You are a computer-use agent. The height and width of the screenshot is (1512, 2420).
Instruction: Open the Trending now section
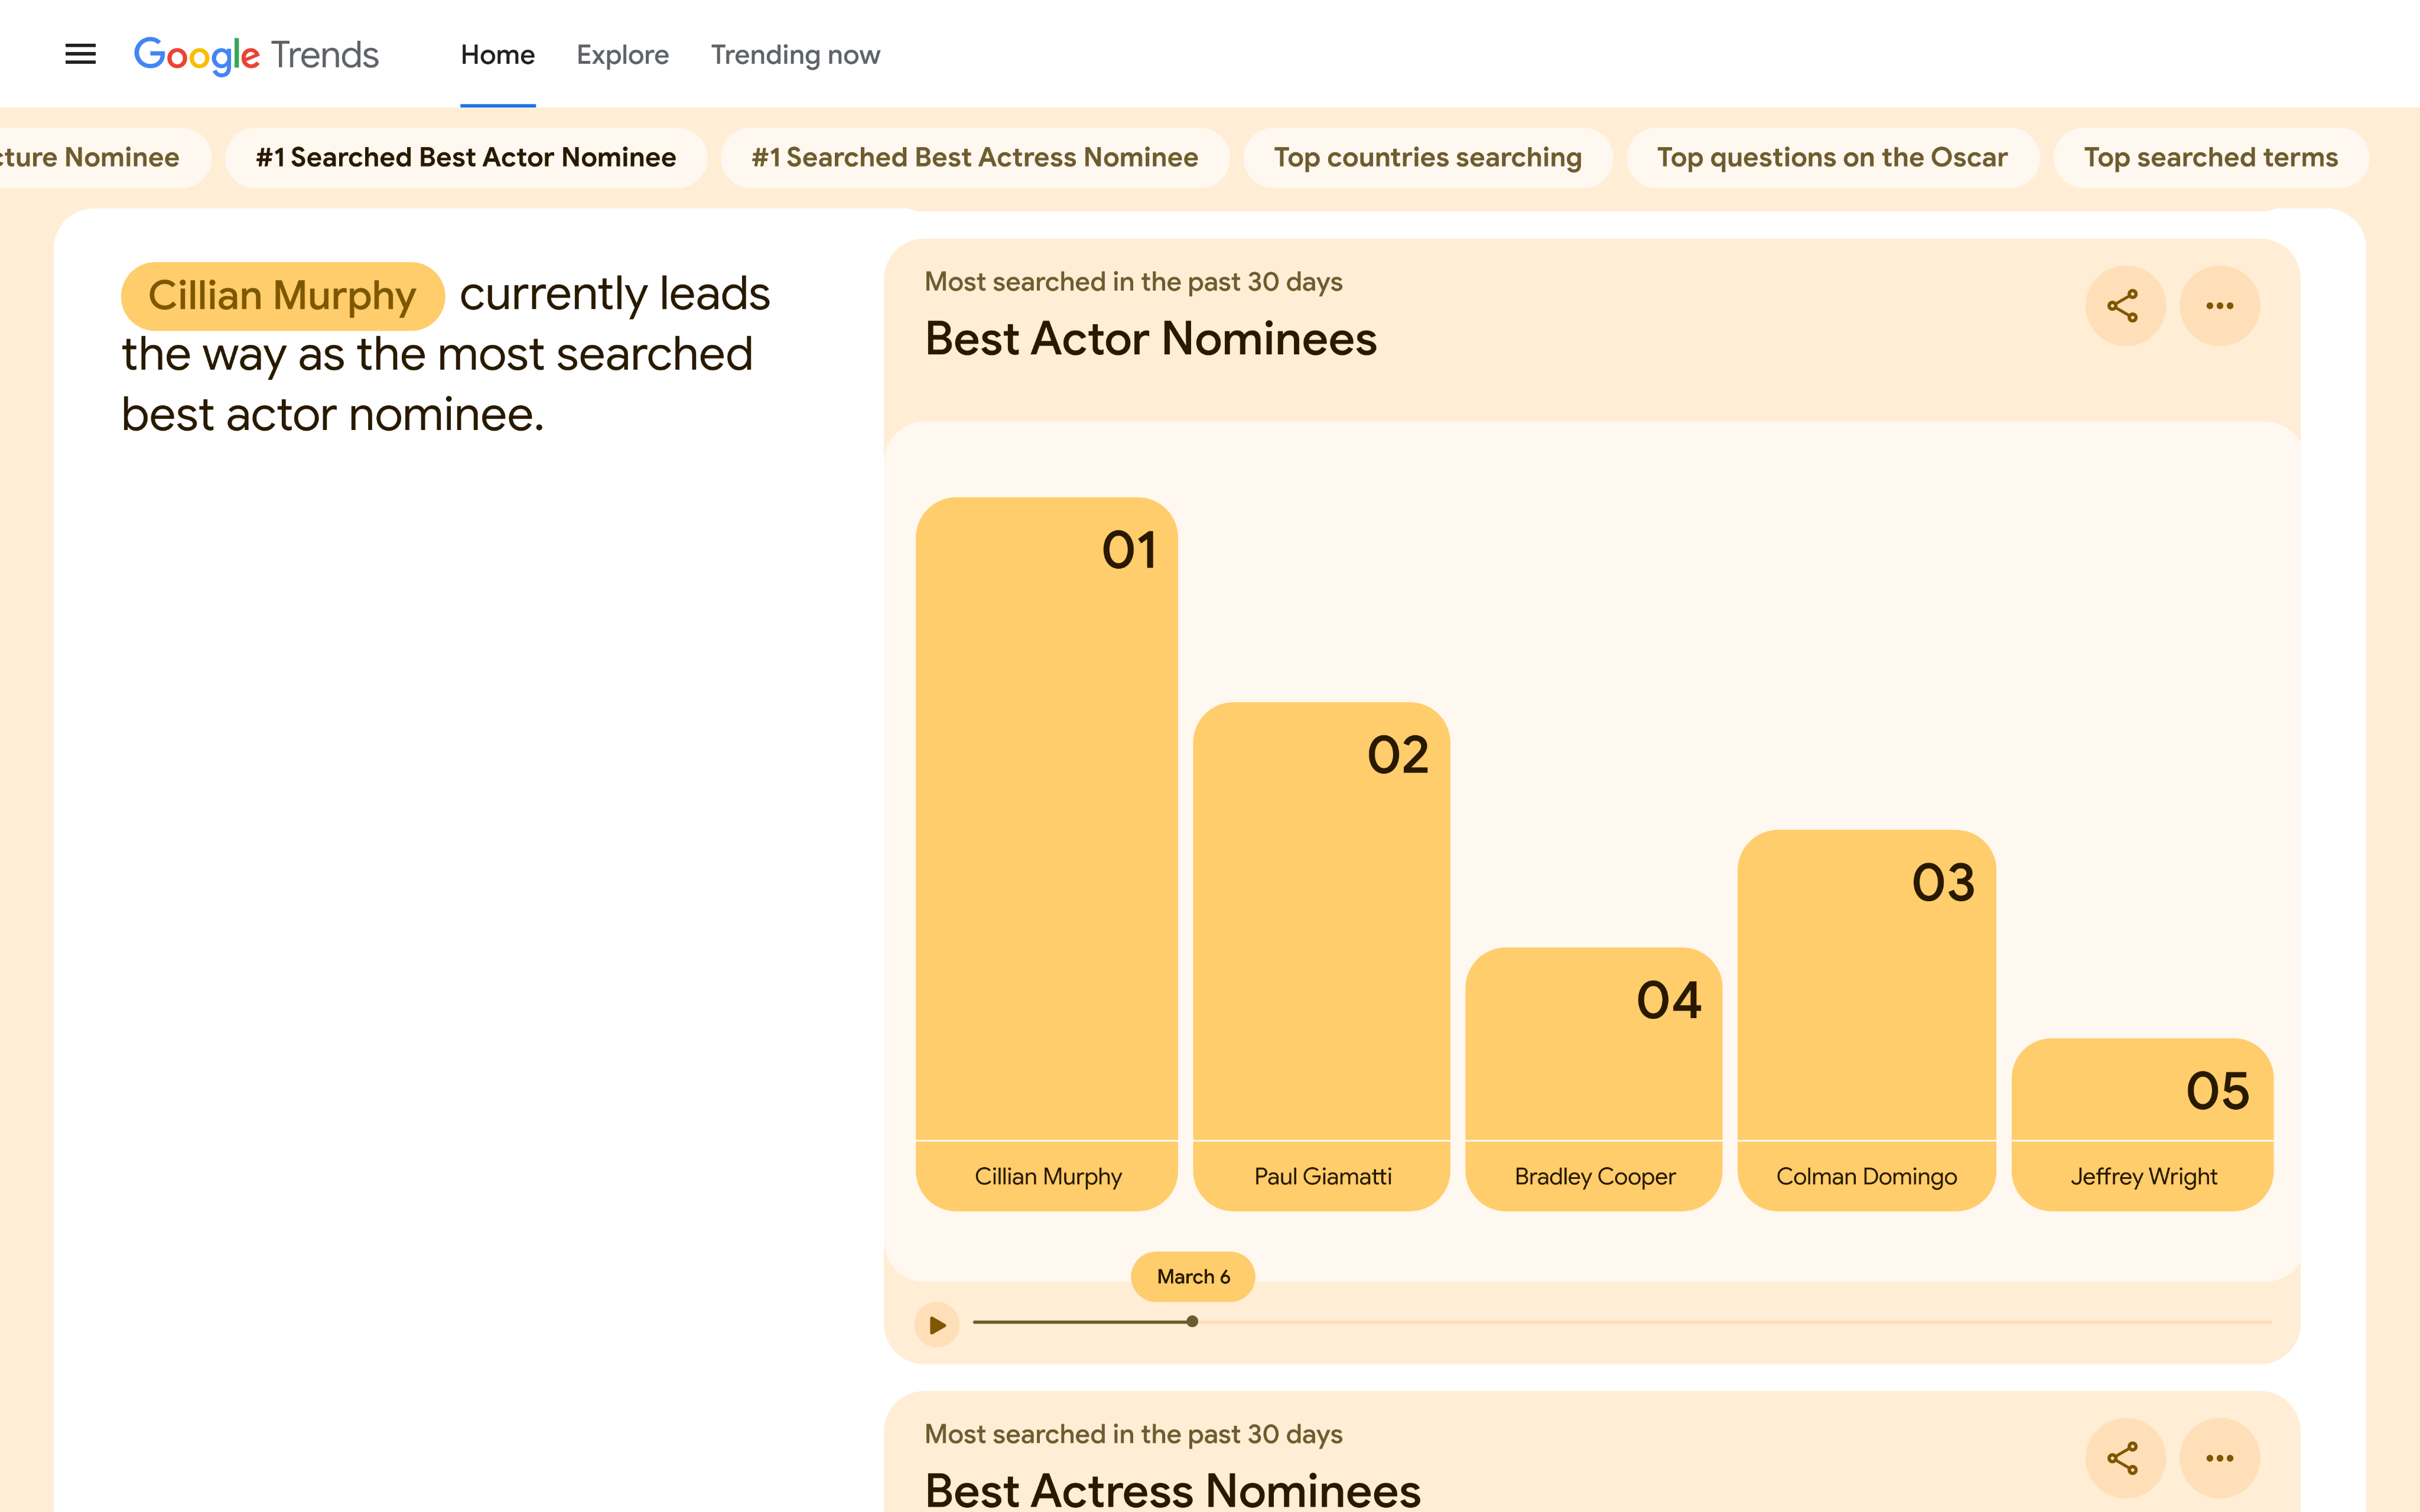(x=794, y=55)
